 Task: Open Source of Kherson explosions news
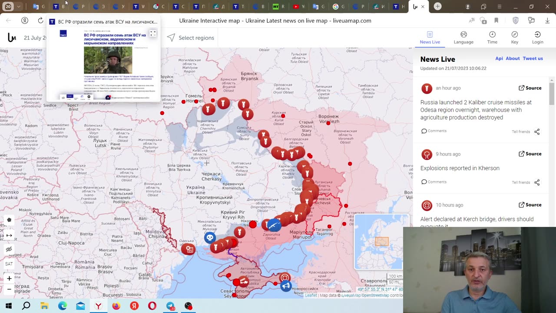[530, 154]
